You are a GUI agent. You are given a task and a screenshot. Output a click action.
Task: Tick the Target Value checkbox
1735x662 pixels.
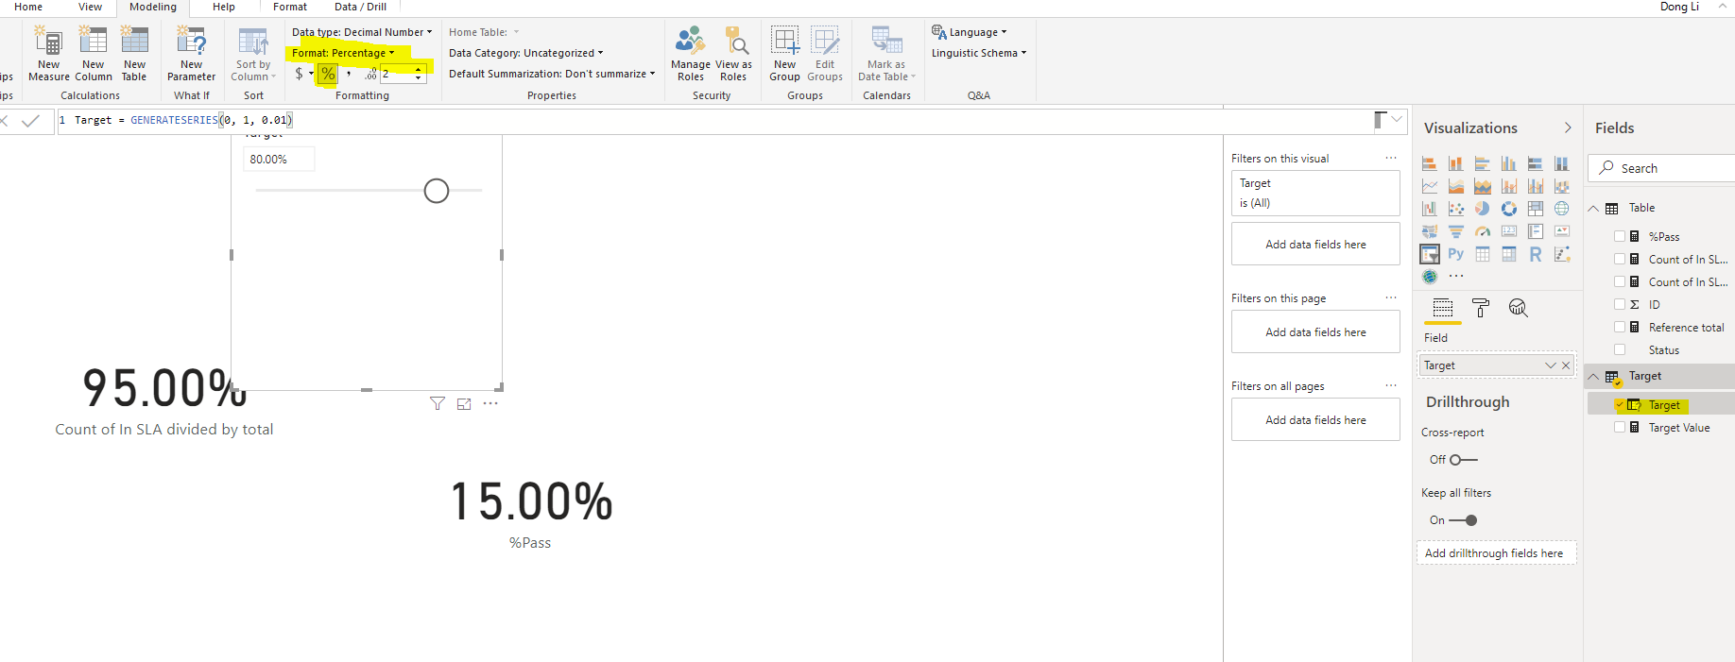point(1620,427)
